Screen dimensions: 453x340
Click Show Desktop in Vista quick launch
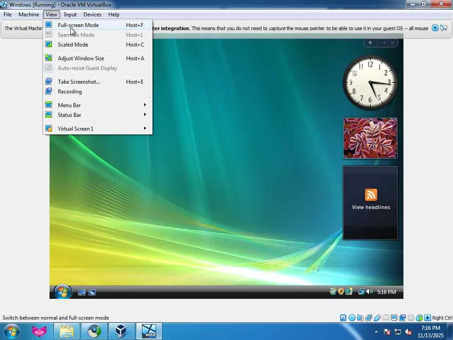(x=82, y=292)
